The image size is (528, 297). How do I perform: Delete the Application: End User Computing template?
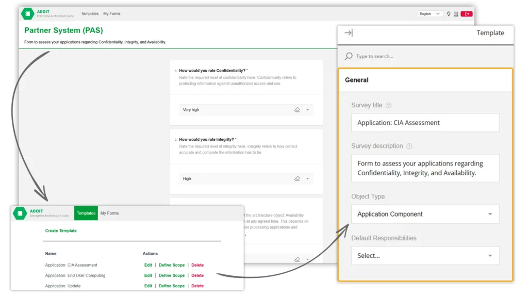197,275
